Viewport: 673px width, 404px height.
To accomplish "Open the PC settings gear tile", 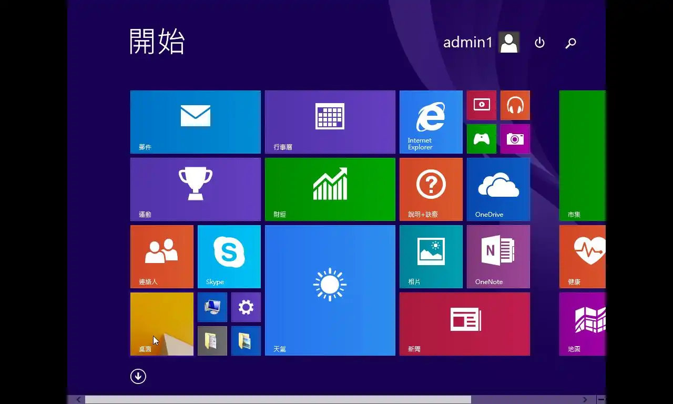I will 246,307.
